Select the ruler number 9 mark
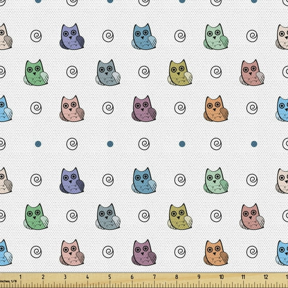The height and width of the screenshot is (288, 288). point(199,277)
